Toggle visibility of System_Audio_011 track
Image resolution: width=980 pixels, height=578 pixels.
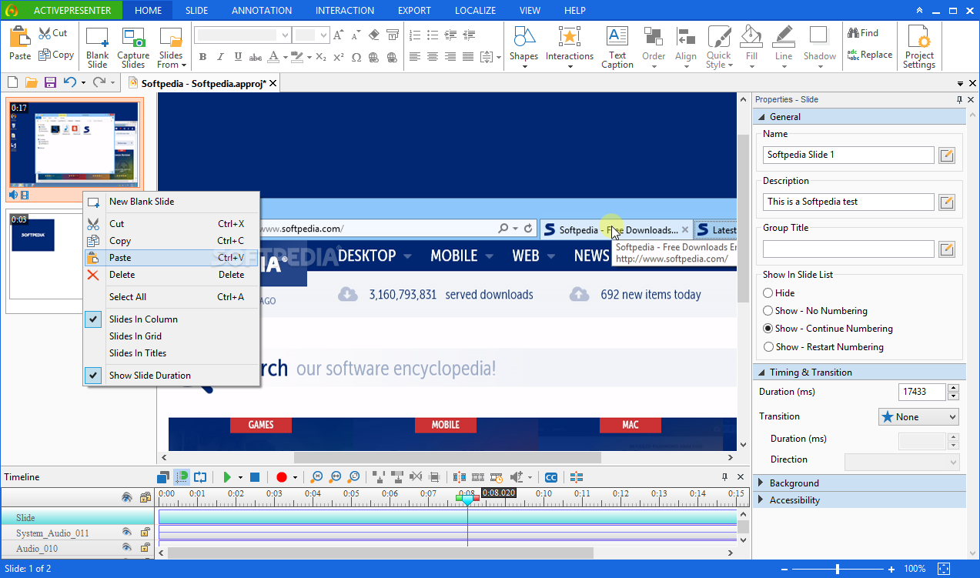tap(127, 533)
